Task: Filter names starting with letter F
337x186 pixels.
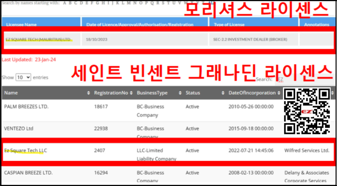Action: [92, 3]
